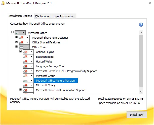This screenshot has width=154, height=125.
Task: Open install options dropdown for Office Shared Features
Action: [x=27, y=42]
